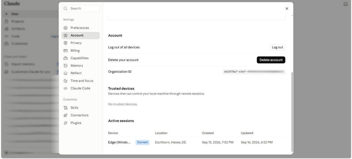Click Projects in background sidebar
The width and height of the screenshot is (352, 159).
tap(18, 21)
